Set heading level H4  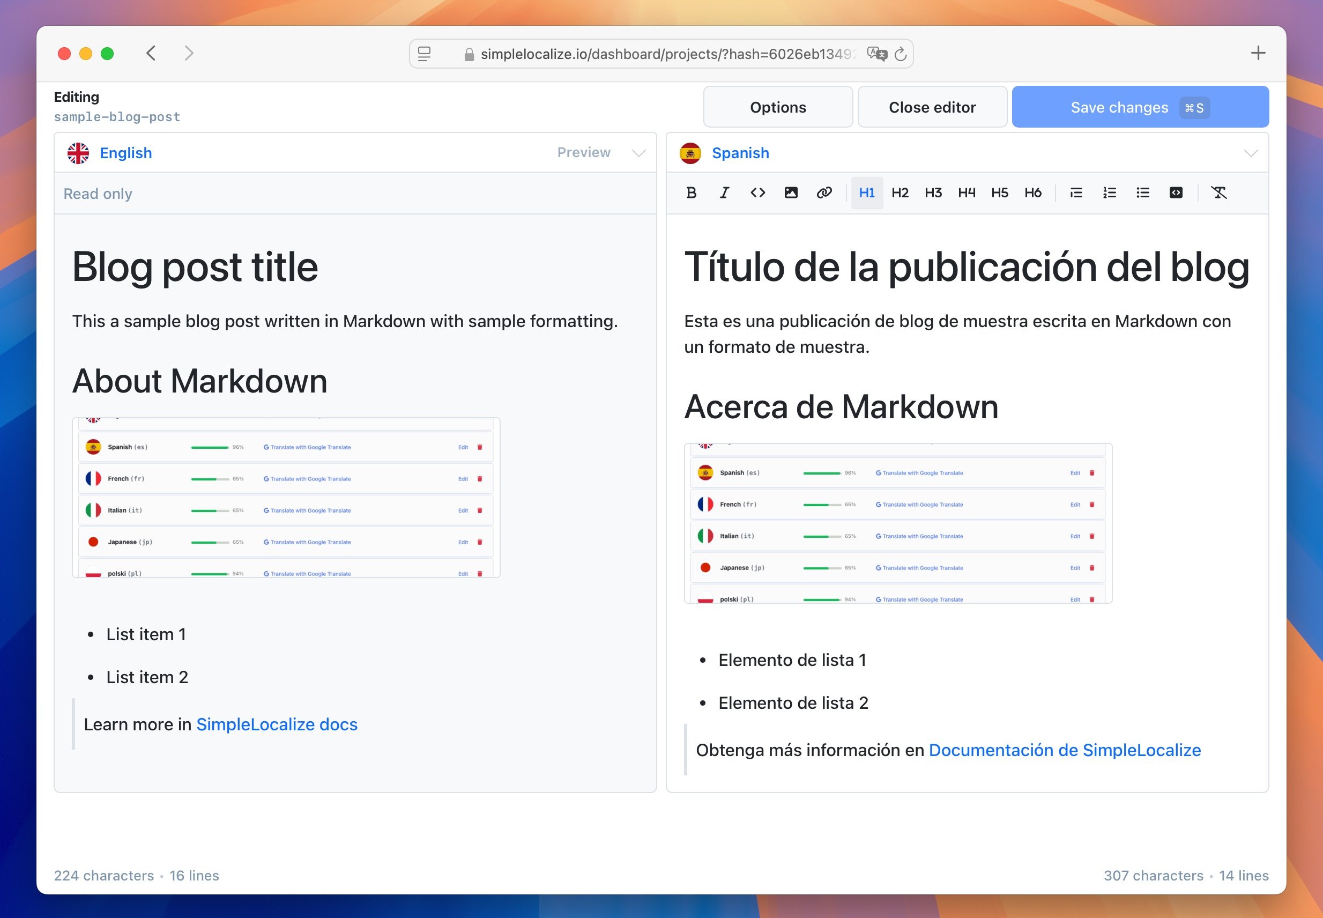pyautogui.click(x=967, y=193)
